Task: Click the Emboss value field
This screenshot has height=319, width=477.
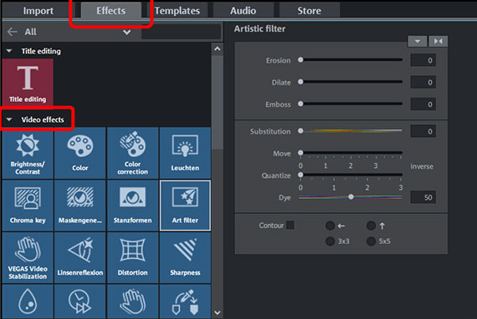Action: click(x=423, y=104)
